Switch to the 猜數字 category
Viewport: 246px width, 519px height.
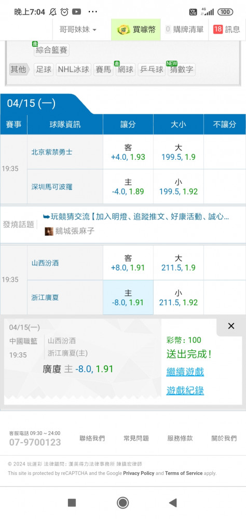[x=182, y=70]
